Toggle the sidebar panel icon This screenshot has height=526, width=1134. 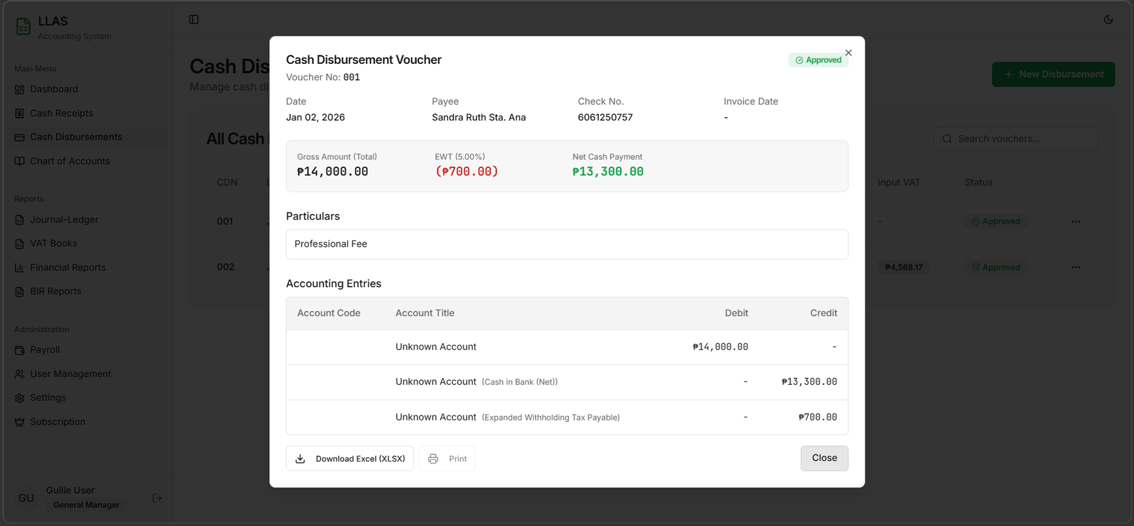click(x=193, y=20)
